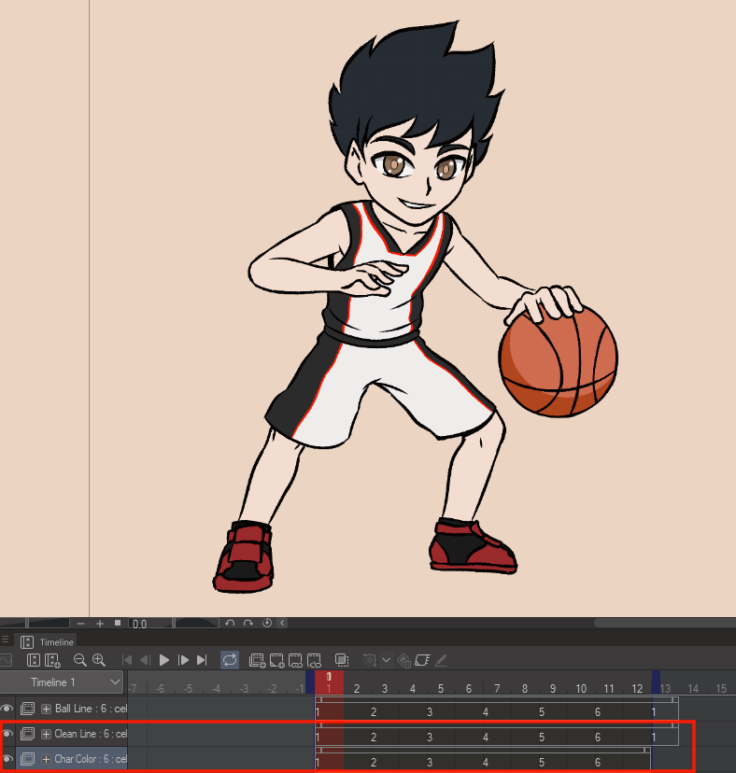Image resolution: width=736 pixels, height=773 pixels.
Task: Add a new animation folder
Action: 258,660
